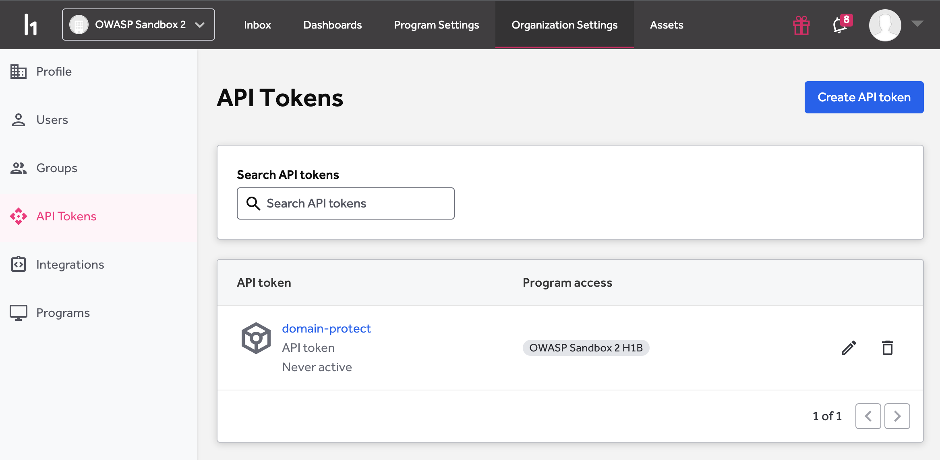940x460 pixels.
Task: Open Integrations section in sidebar
Action: 70,265
